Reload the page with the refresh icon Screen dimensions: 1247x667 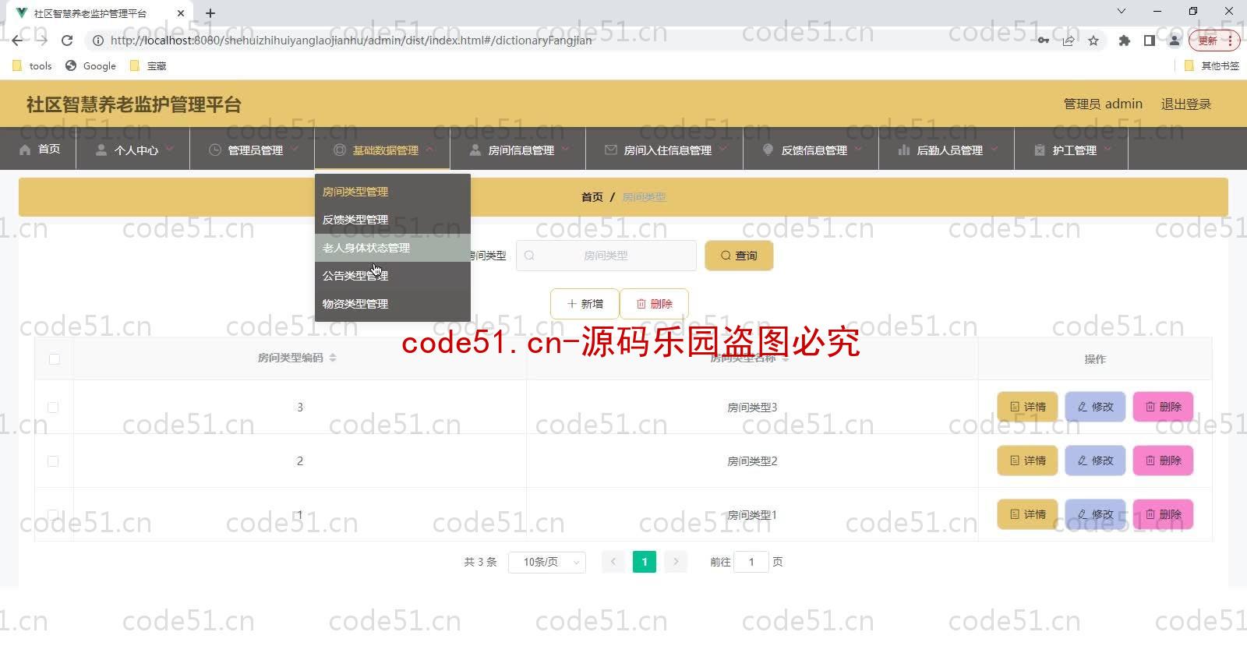pyautogui.click(x=67, y=41)
